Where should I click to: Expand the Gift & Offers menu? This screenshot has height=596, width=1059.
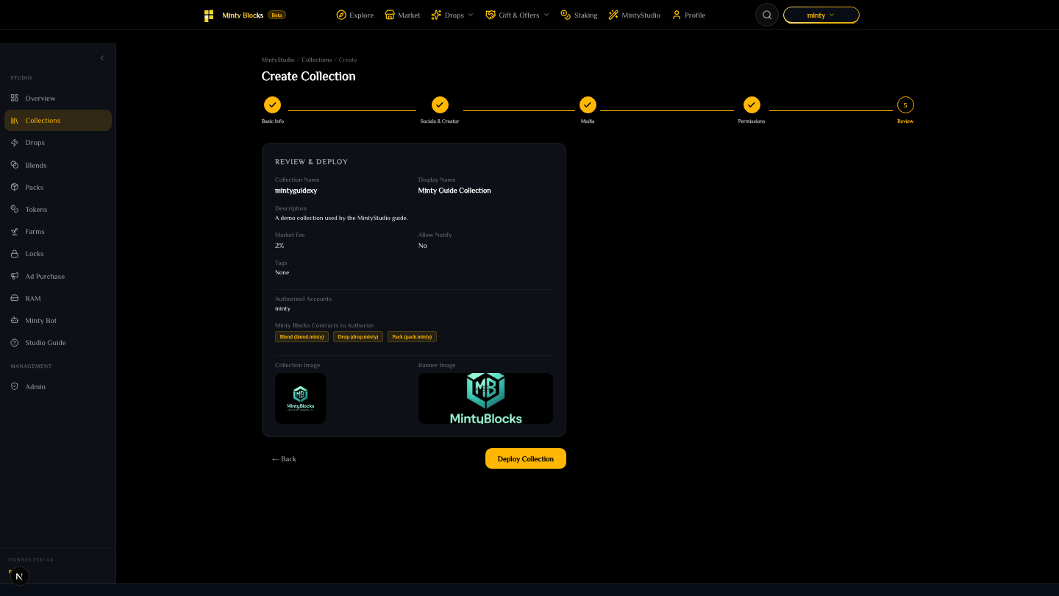pyautogui.click(x=517, y=15)
